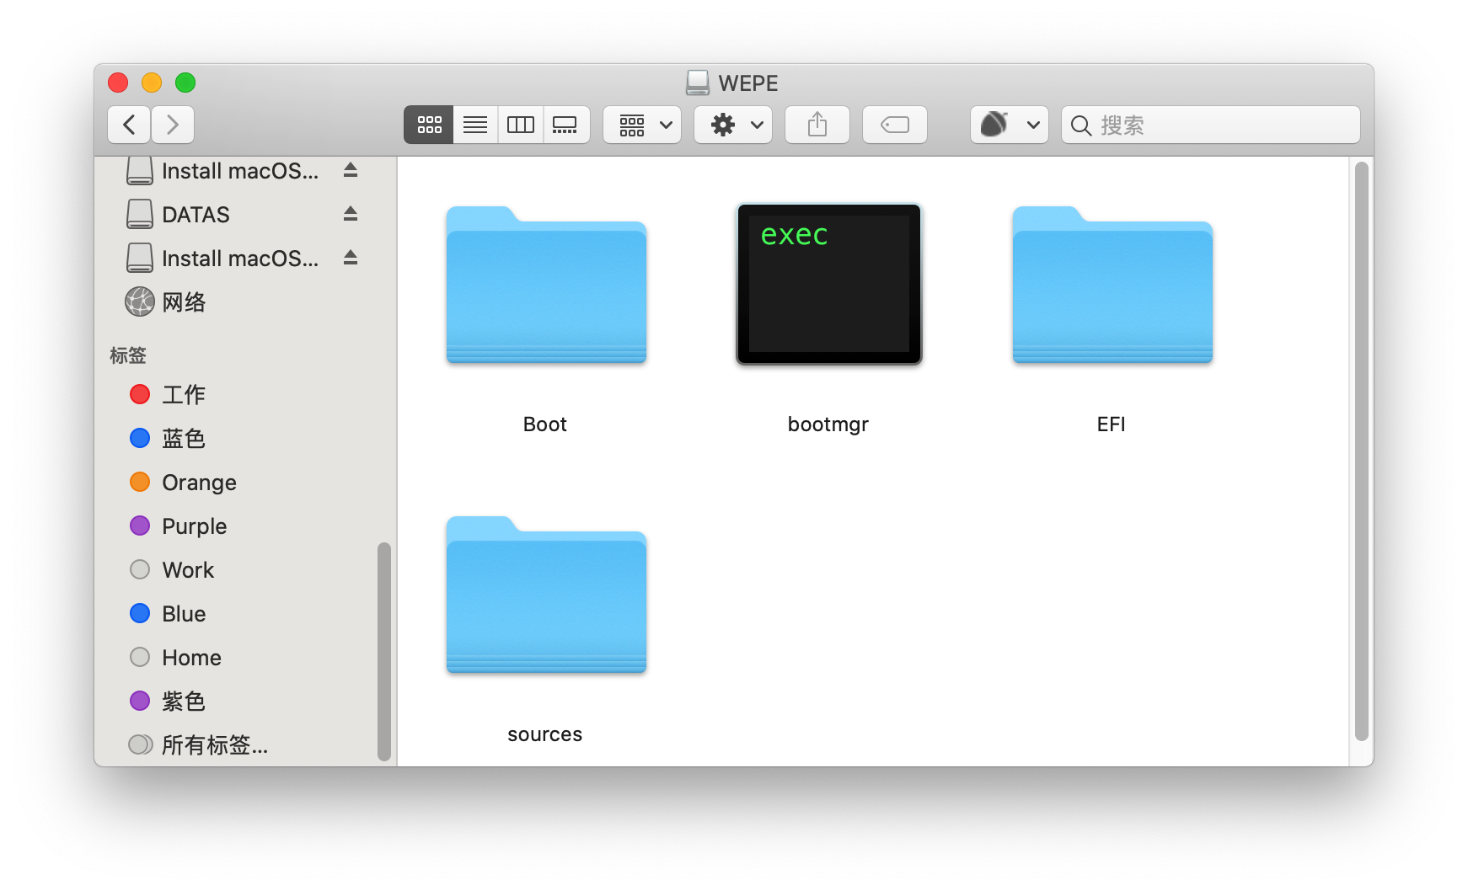Click the Share toolbar icon
This screenshot has height=891, width=1468.
click(x=817, y=125)
